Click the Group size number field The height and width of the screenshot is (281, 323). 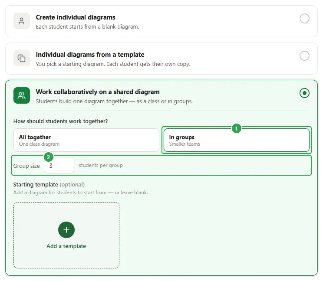click(59, 165)
